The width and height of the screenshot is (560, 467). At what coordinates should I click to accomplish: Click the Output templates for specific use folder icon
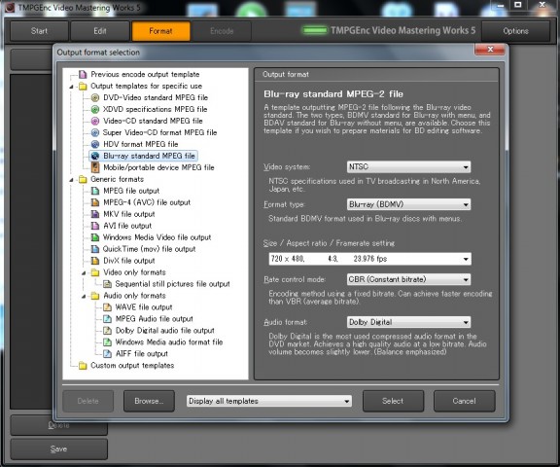point(83,87)
